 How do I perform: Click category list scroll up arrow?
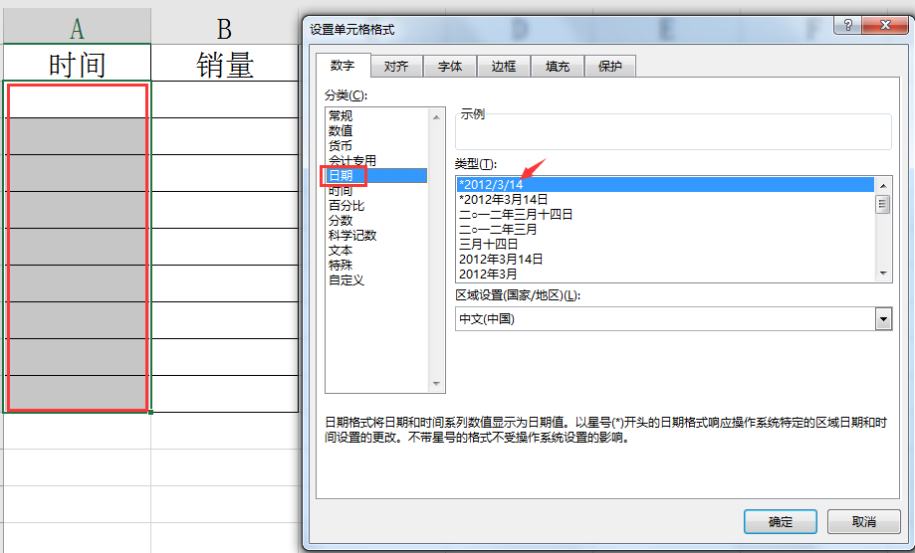(436, 117)
